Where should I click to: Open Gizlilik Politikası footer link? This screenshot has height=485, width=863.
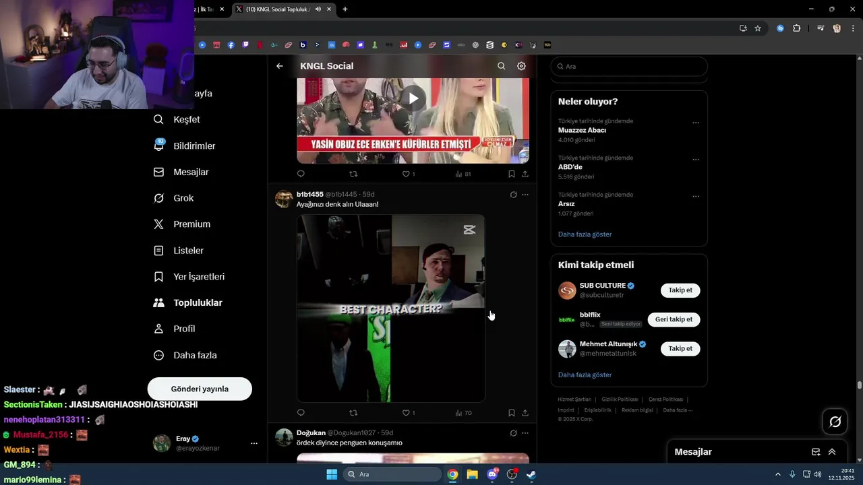620,399
